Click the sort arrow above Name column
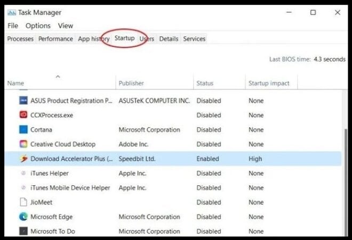This screenshot has height=240, width=352. tap(58, 77)
